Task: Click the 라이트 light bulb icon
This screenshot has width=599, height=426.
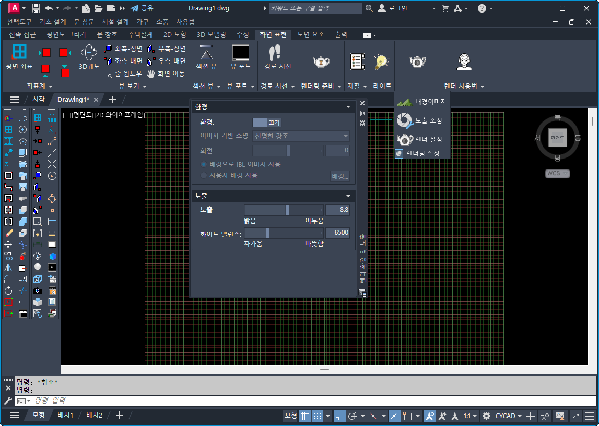Action: point(382,61)
